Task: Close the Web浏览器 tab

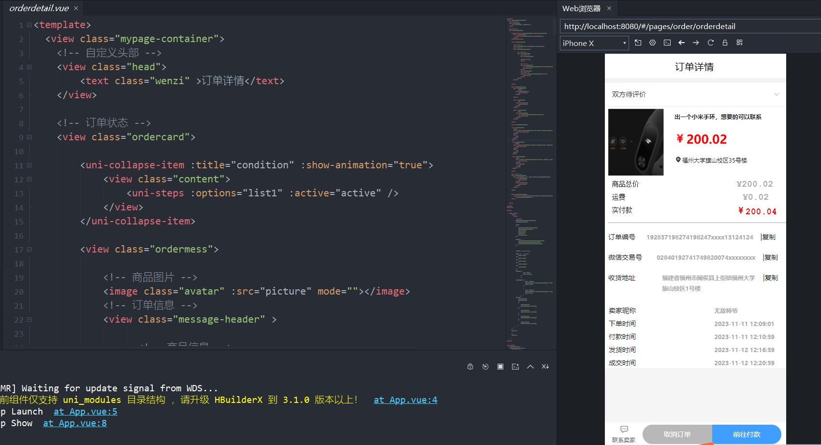Action: (609, 8)
